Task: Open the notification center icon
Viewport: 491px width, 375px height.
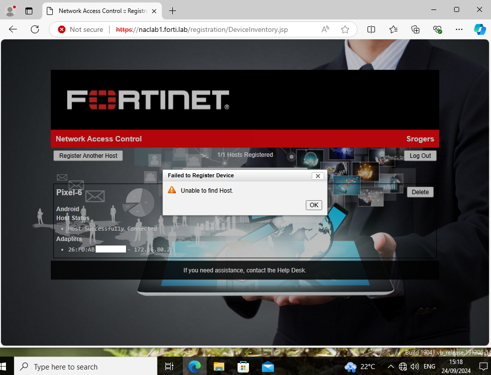Action: [x=484, y=366]
